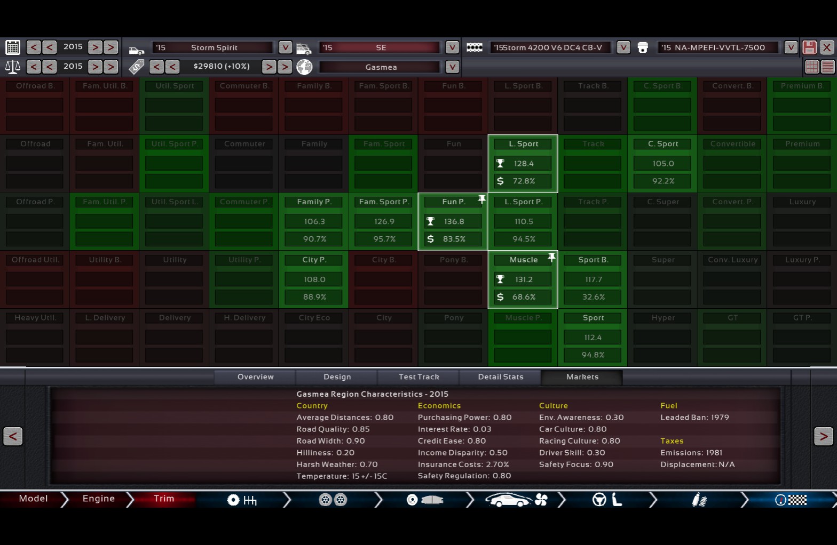Click the trim variant icon beside SE
Screen dimensions: 837x545
pos(304,49)
